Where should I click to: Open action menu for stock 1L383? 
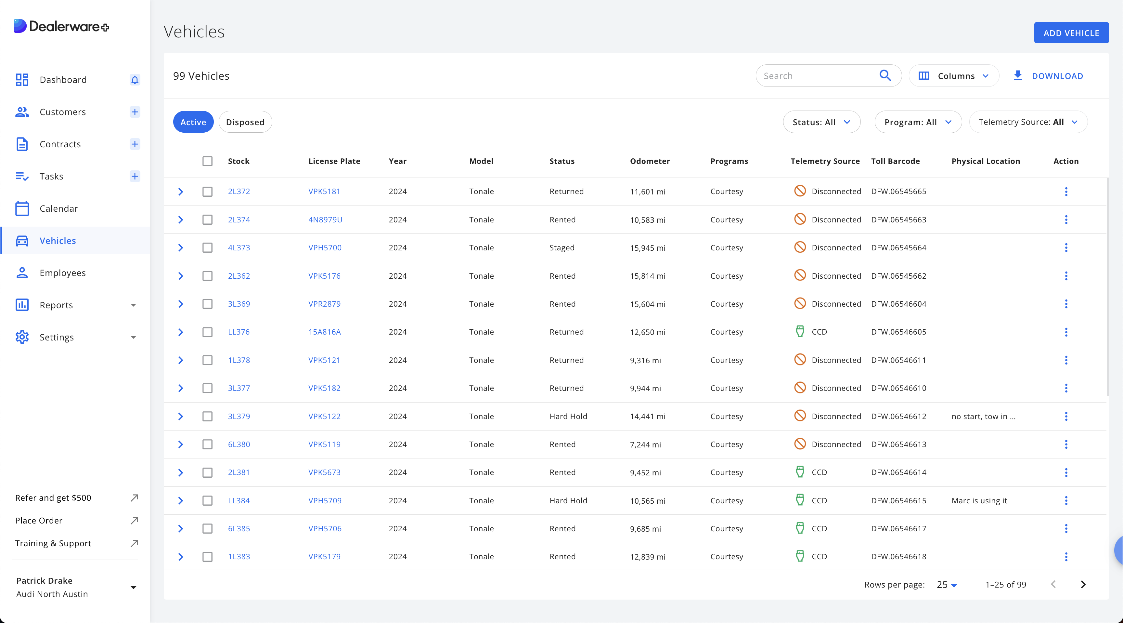(x=1066, y=557)
